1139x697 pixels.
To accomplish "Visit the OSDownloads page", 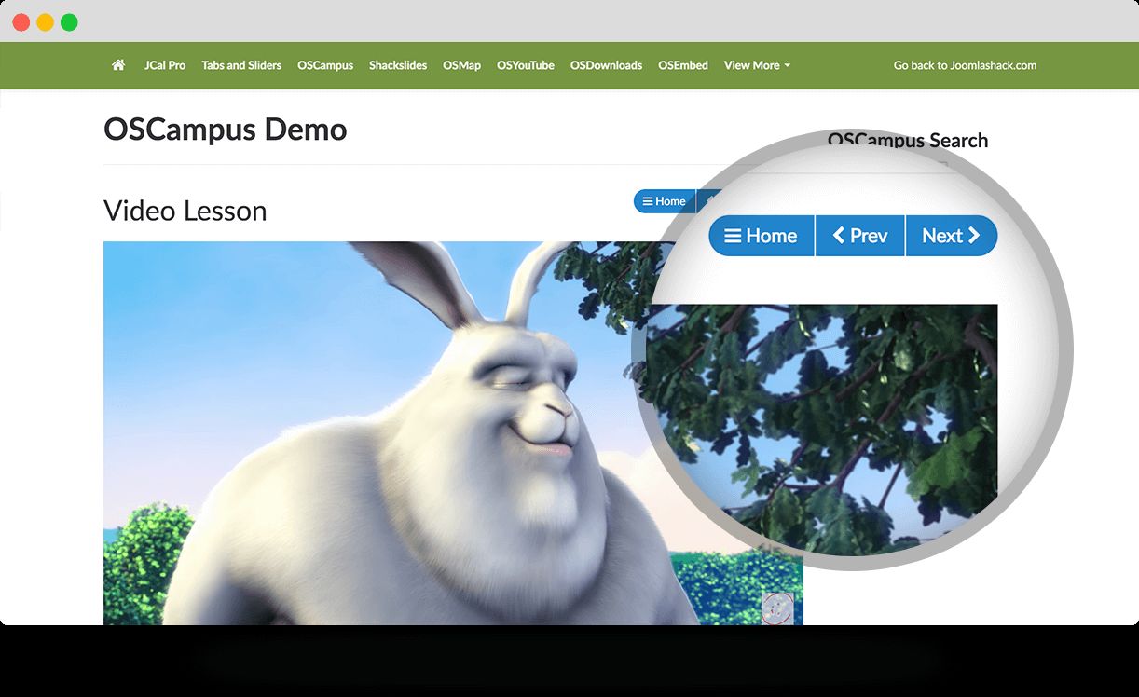I will point(606,65).
